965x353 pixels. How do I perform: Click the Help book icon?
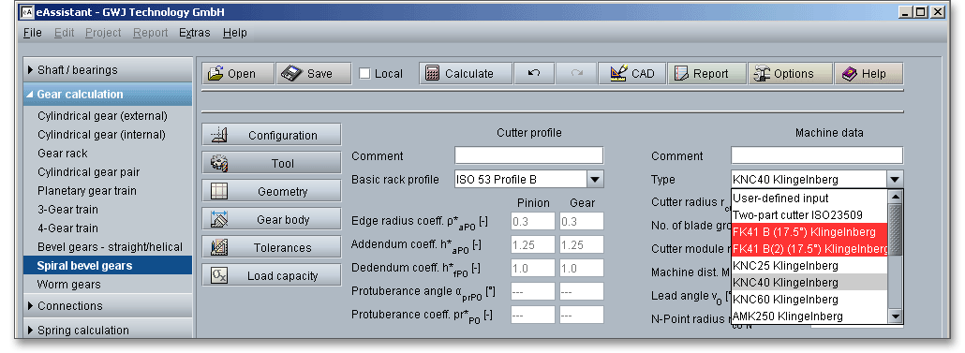850,73
